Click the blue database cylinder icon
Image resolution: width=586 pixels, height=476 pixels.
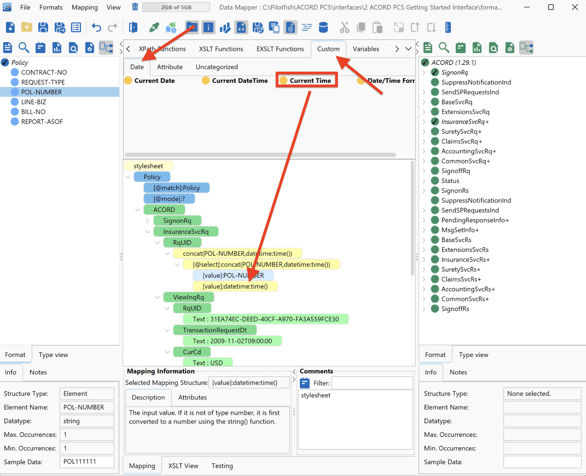[323, 27]
